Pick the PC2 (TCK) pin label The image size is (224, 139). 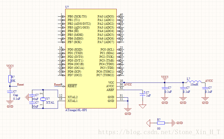click(107, 57)
